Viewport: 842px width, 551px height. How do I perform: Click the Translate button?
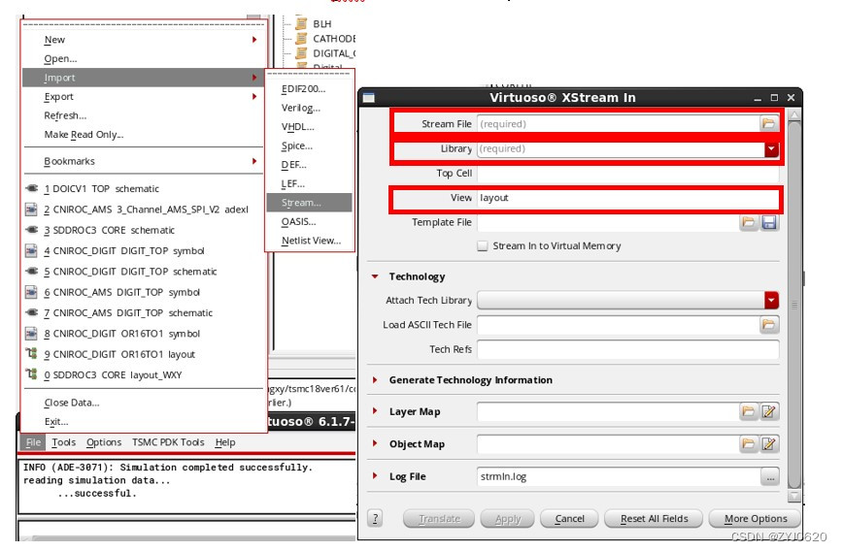439,519
